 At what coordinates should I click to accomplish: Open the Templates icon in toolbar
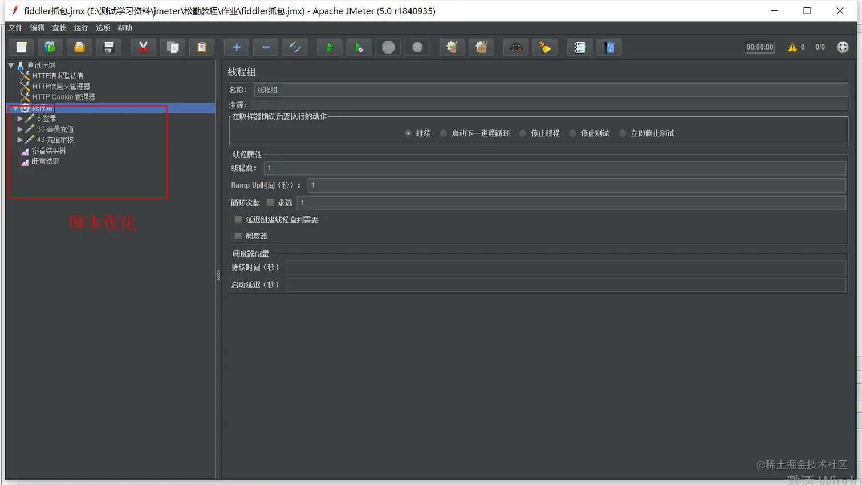50,47
